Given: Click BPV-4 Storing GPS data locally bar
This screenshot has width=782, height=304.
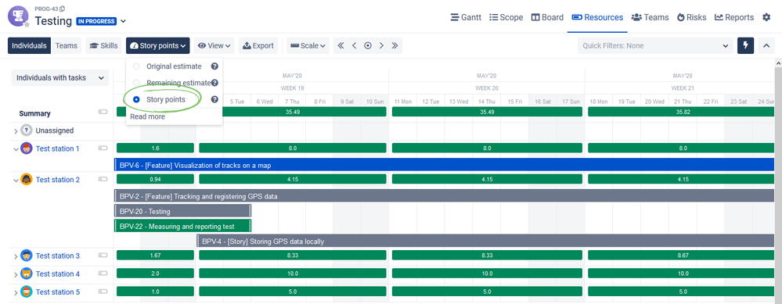Looking at the screenshot, I should [485, 241].
